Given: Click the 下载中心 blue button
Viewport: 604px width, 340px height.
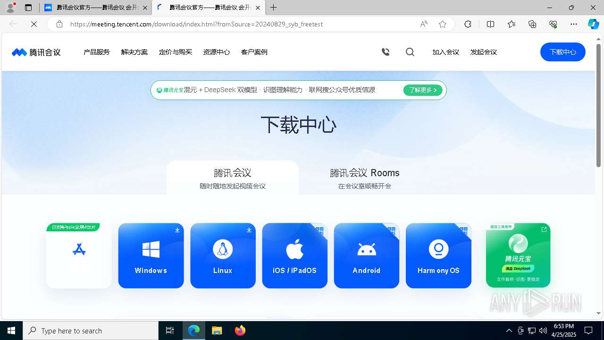Looking at the screenshot, I should 563,52.
